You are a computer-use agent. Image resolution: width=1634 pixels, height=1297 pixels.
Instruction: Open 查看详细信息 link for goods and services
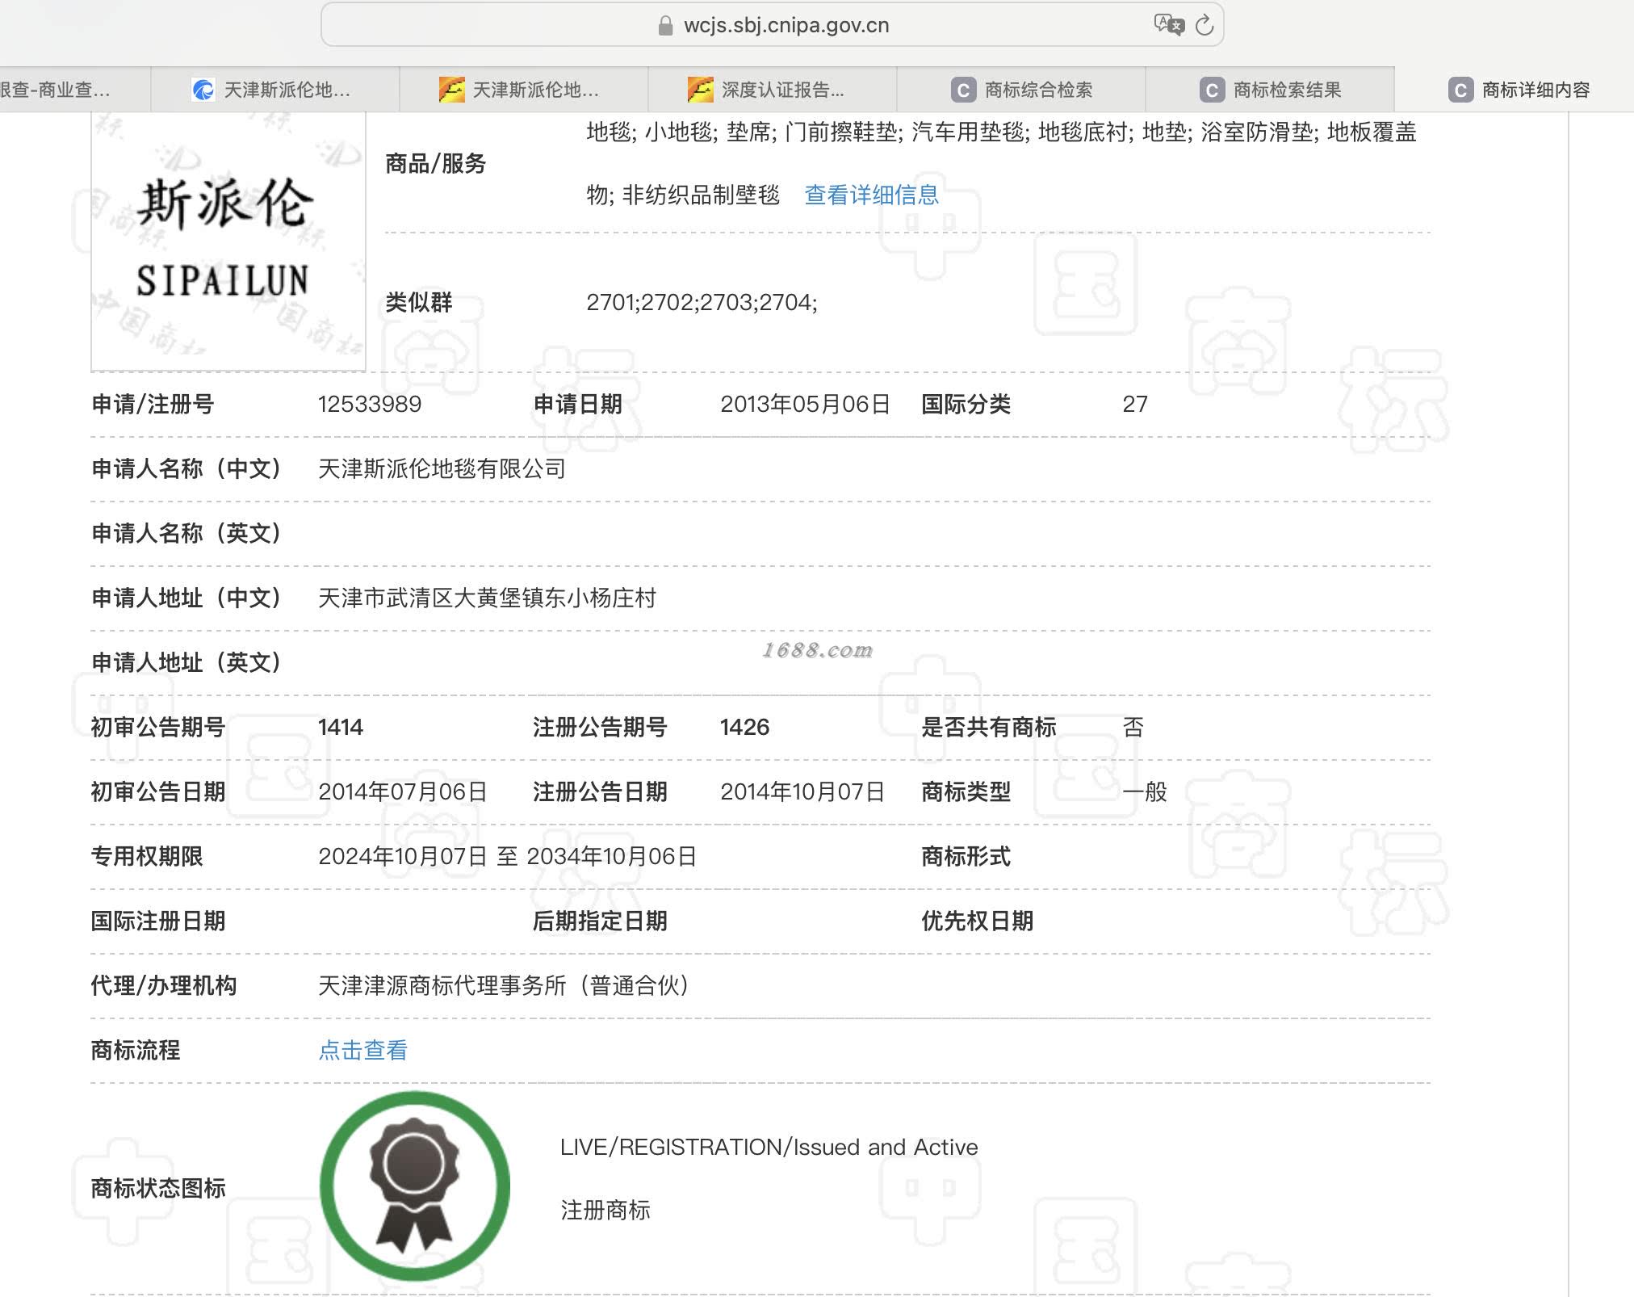click(871, 195)
